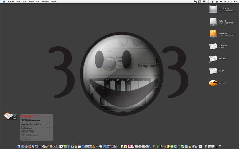Select the Downloads folder on desktop
Image resolution: width=239 pixels, height=149 pixels.
coord(213,46)
